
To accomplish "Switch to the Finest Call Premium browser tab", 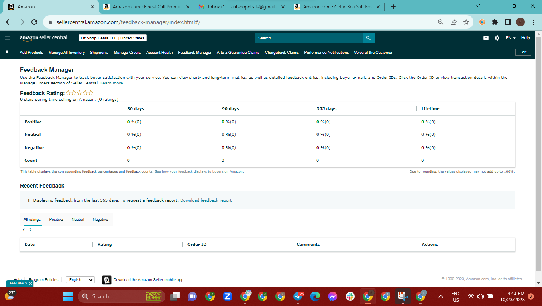I will click(x=147, y=7).
